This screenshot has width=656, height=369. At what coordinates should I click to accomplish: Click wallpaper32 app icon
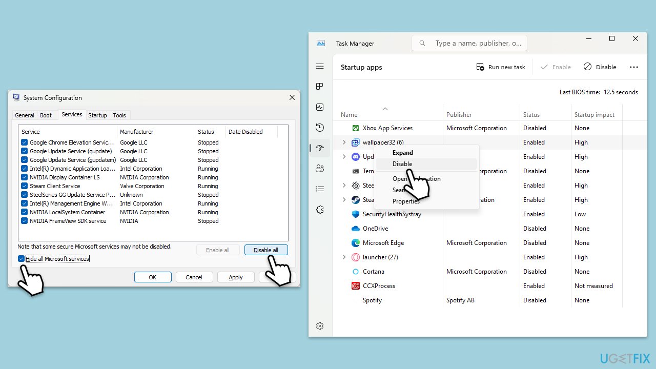[x=356, y=142]
